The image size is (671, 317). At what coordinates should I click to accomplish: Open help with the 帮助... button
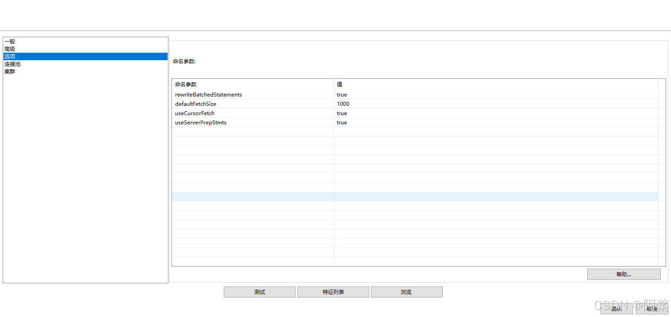624,274
